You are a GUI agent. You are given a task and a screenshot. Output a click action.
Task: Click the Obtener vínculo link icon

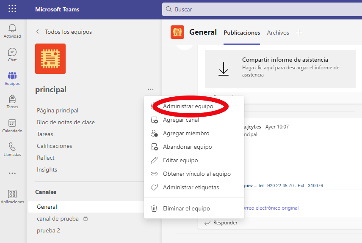tap(154, 174)
